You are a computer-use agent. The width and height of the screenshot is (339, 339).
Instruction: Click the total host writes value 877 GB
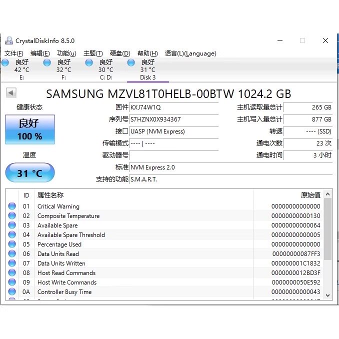coord(308,119)
